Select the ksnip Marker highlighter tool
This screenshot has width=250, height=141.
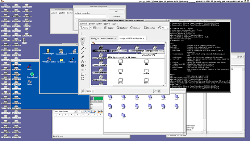[x=83, y=57]
